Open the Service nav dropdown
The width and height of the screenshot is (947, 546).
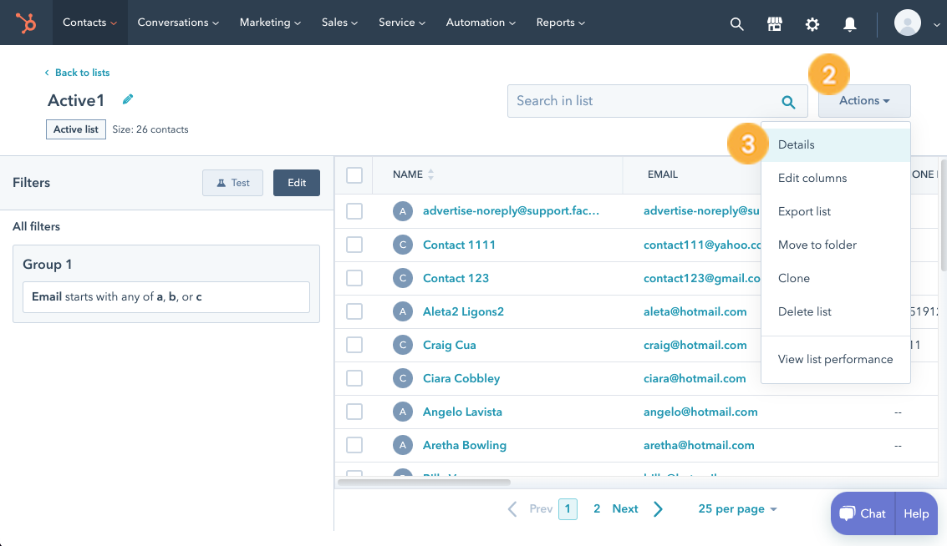point(402,23)
